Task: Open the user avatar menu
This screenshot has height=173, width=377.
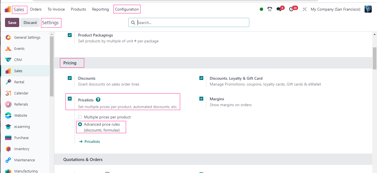Action: [368, 9]
